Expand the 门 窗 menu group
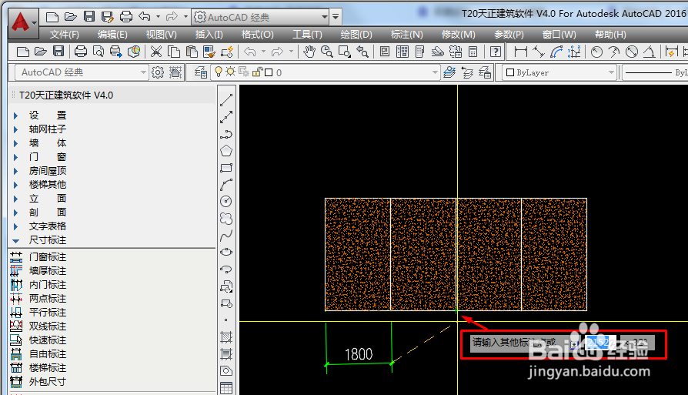688x395 pixels. point(16,157)
